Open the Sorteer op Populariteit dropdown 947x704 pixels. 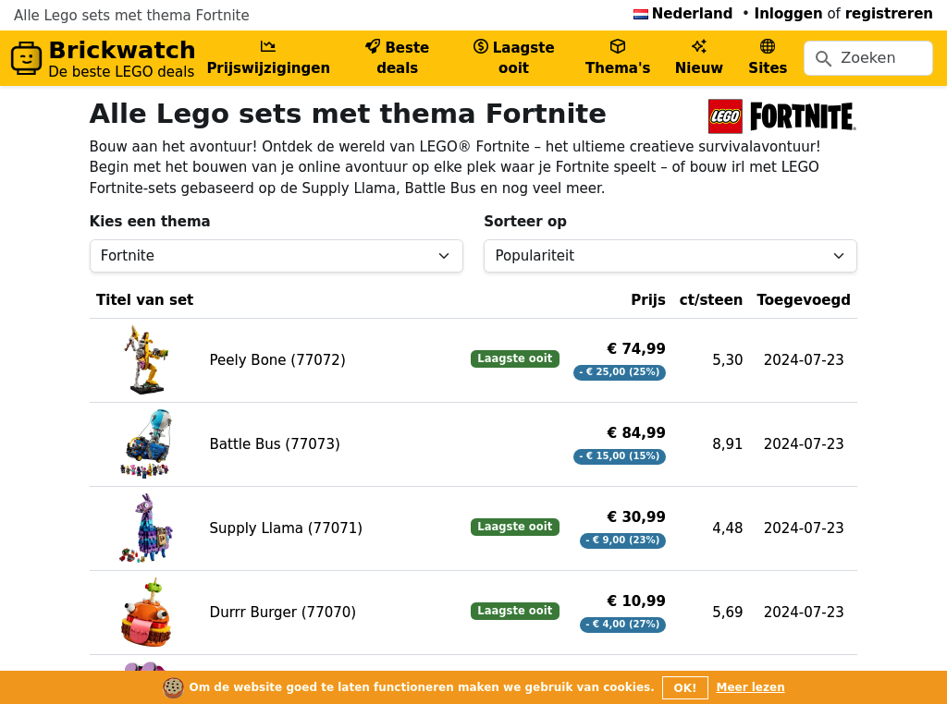click(x=670, y=256)
